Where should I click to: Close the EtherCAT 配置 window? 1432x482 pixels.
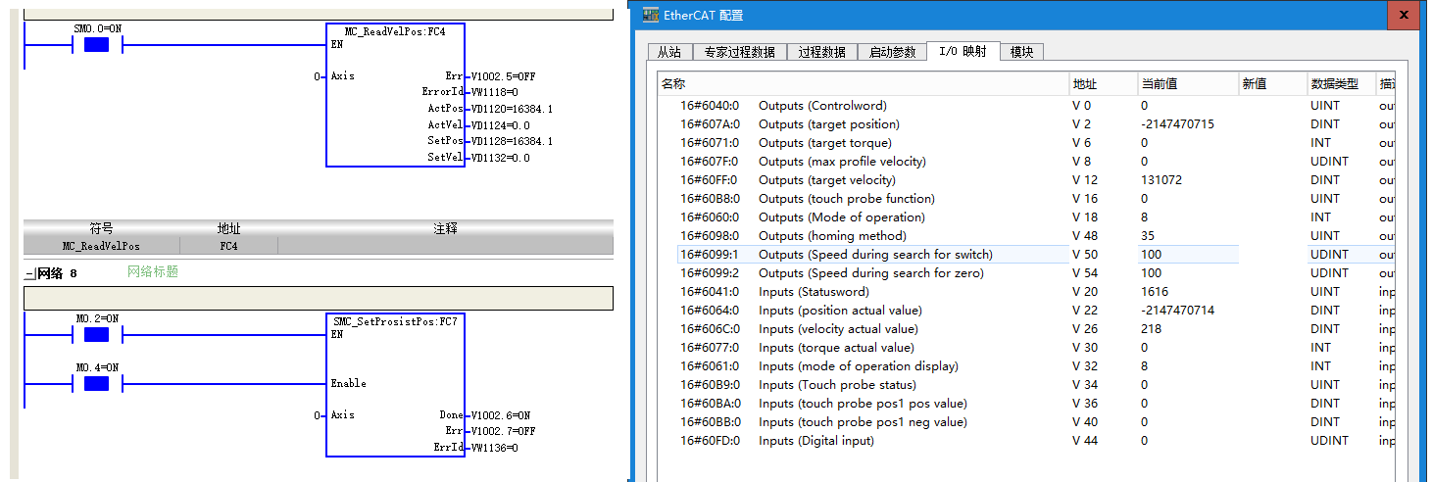point(1406,15)
